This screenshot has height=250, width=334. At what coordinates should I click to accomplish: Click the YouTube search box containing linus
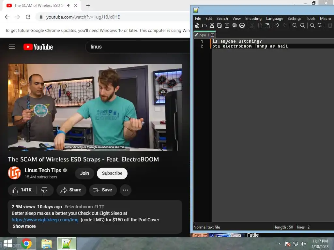tap(138, 47)
